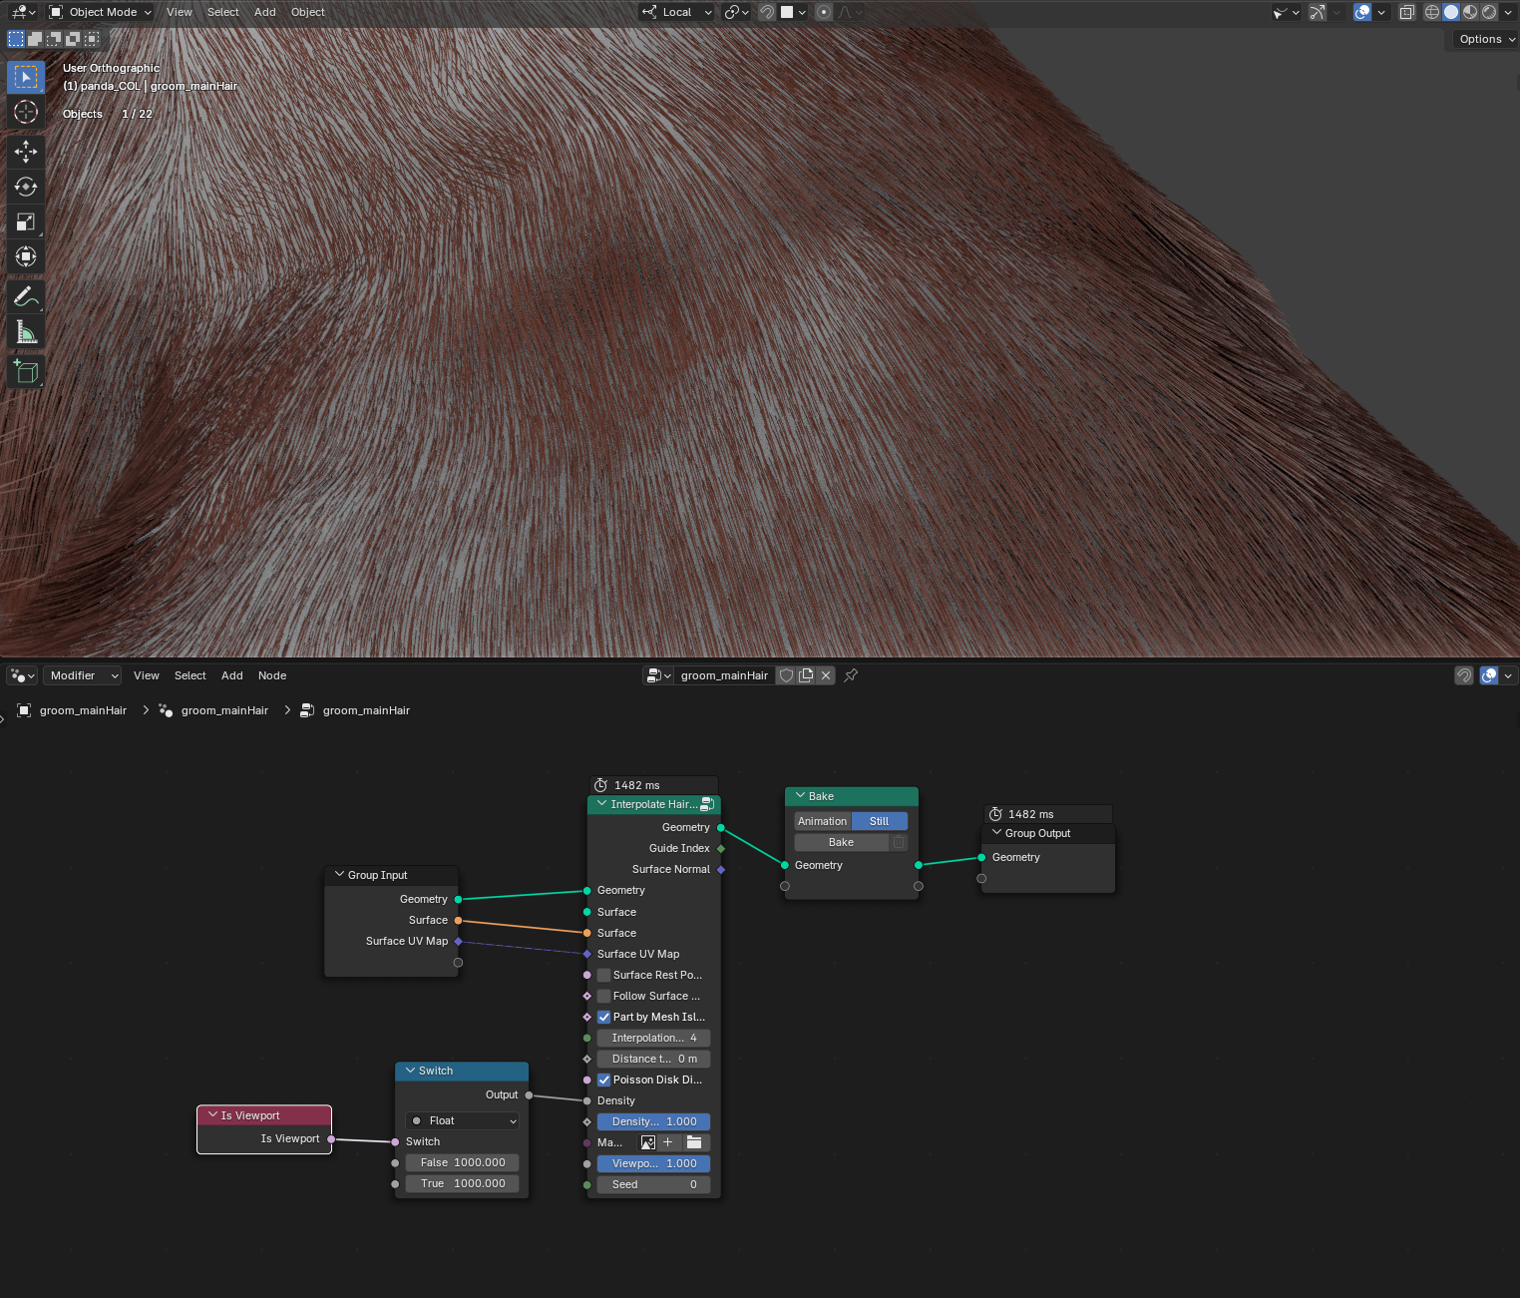Open the Local transform orientation dropdown
The height and width of the screenshot is (1298, 1520).
click(677, 12)
